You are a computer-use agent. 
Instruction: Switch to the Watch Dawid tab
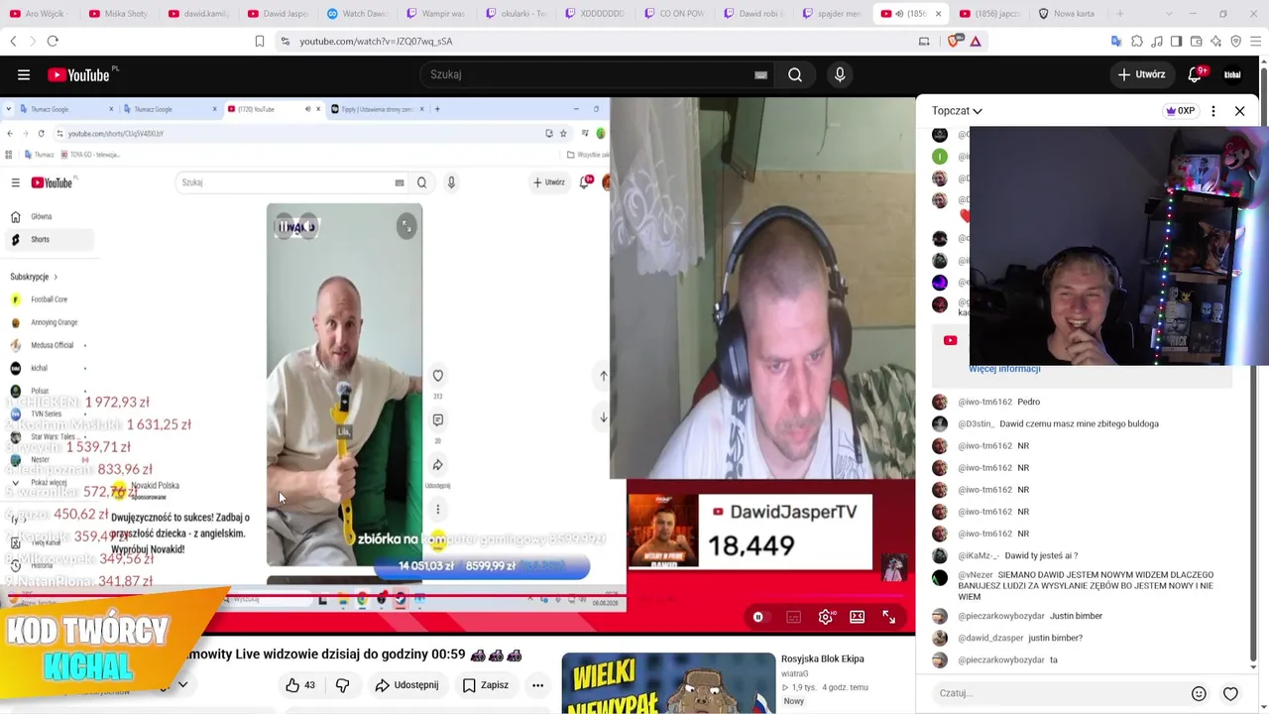tap(357, 14)
